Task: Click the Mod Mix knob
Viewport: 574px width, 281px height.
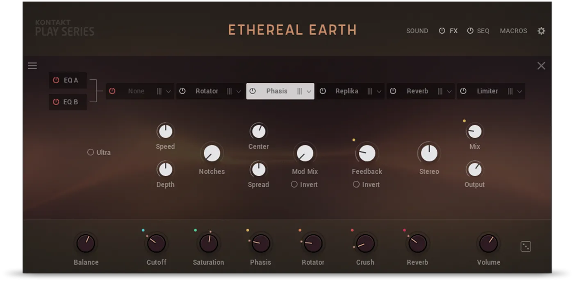Action: coord(305,154)
